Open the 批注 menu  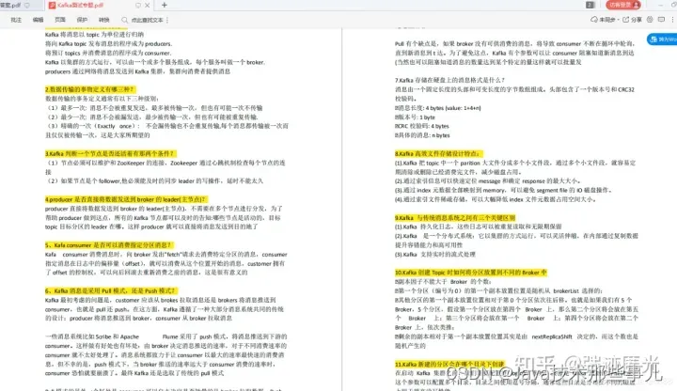tap(16, 20)
